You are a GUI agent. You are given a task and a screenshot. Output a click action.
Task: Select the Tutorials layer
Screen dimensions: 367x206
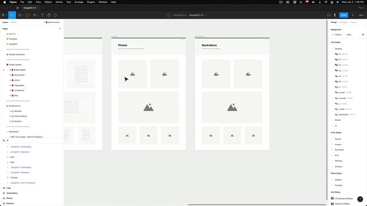(x=14, y=178)
